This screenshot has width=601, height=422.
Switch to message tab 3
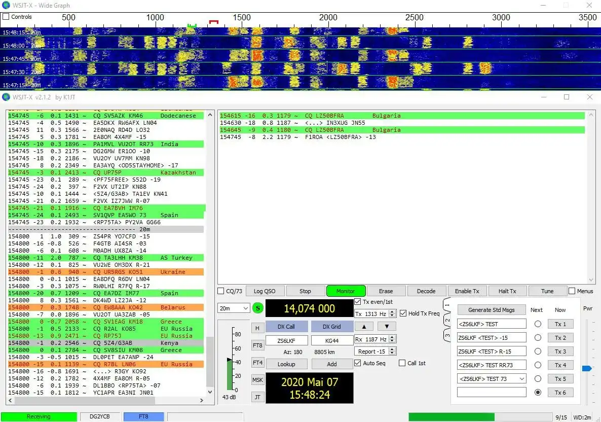[447, 335]
